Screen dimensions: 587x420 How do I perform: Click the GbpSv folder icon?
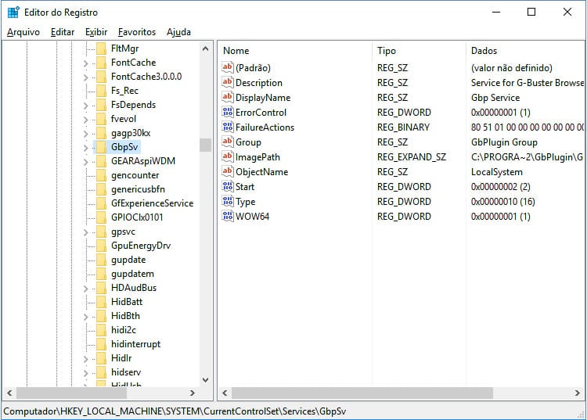click(x=102, y=147)
